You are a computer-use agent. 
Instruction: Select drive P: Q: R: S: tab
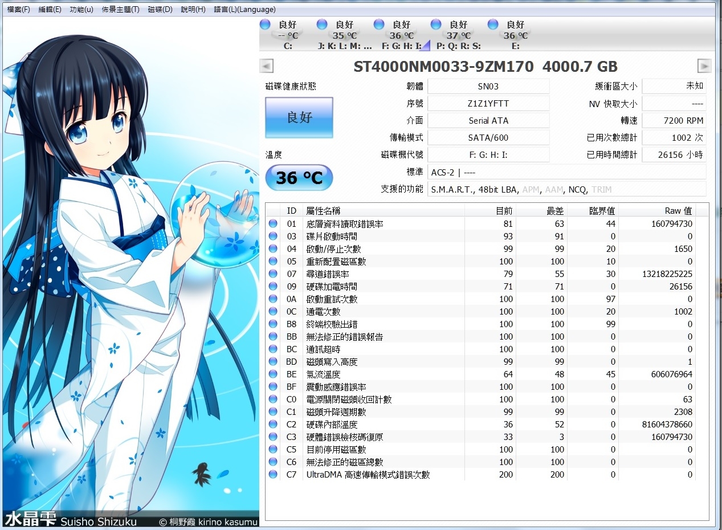click(459, 35)
